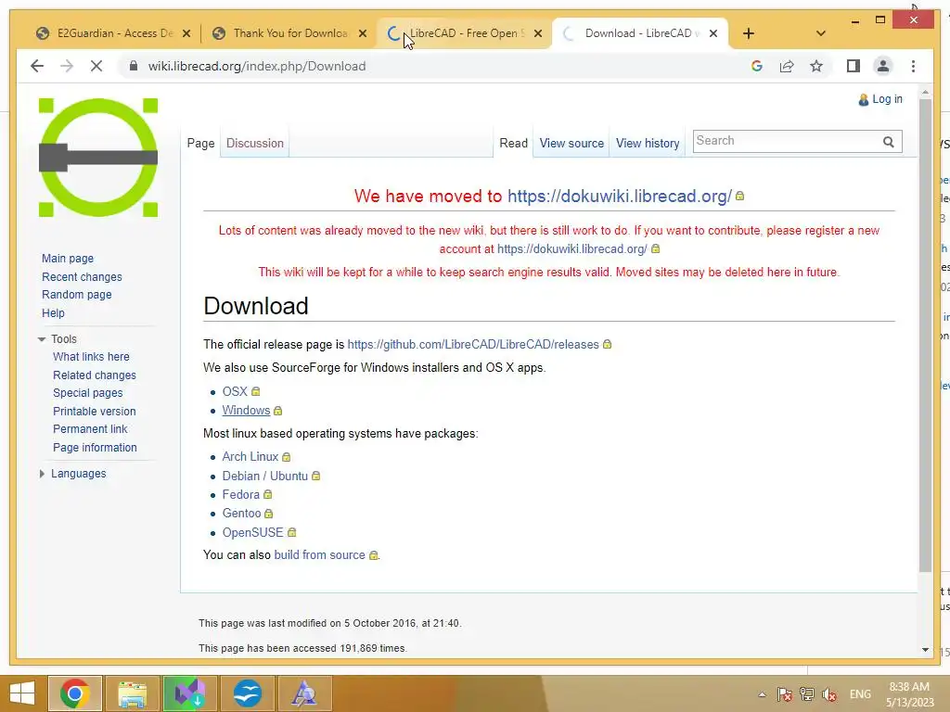Image resolution: width=950 pixels, height=712 pixels.
Task: Click the share page icon
Action: pyautogui.click(x=787, y=66)
